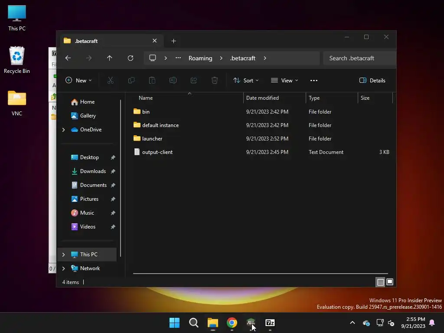
Task: Open the View dropdown menu
Action: [x=284, y=80]
